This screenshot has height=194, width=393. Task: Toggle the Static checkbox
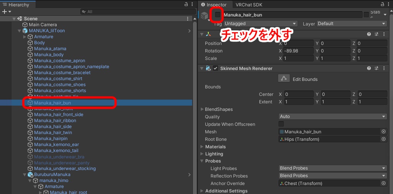366,15
